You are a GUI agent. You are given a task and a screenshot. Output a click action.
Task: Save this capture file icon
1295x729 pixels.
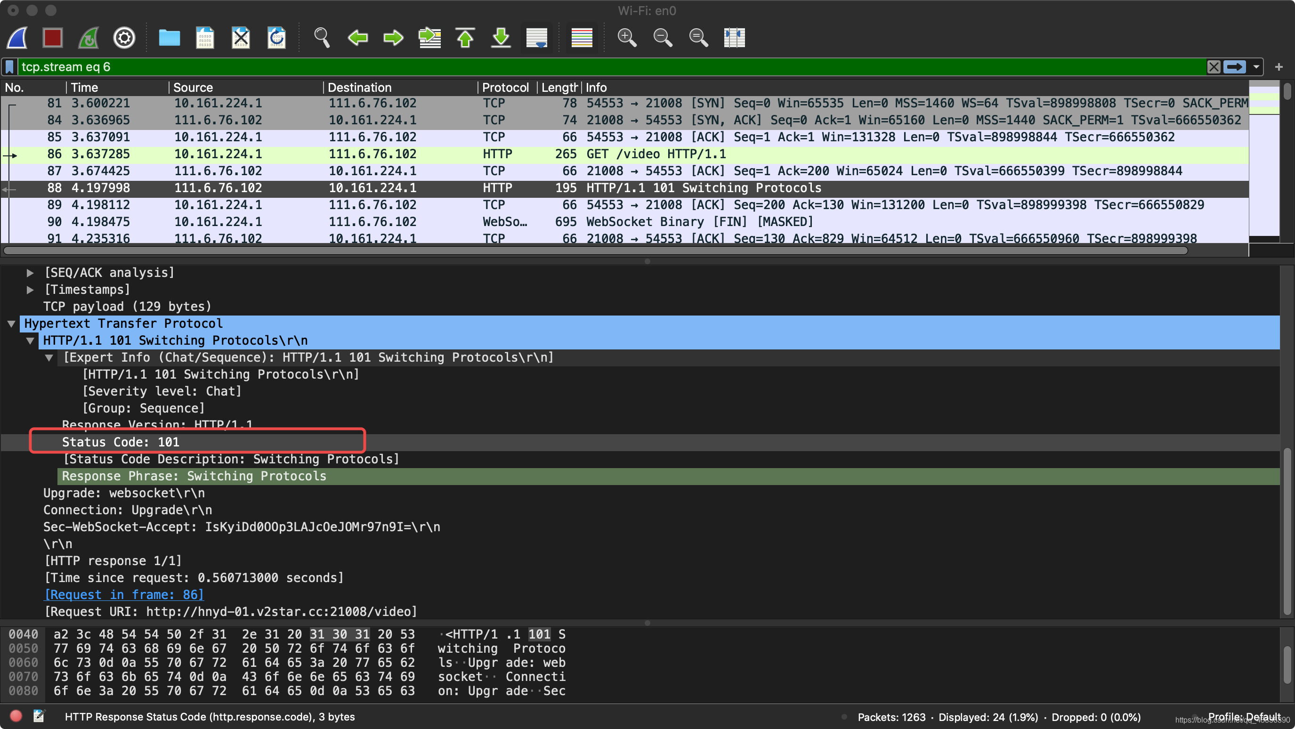click(x=205, y=38)
